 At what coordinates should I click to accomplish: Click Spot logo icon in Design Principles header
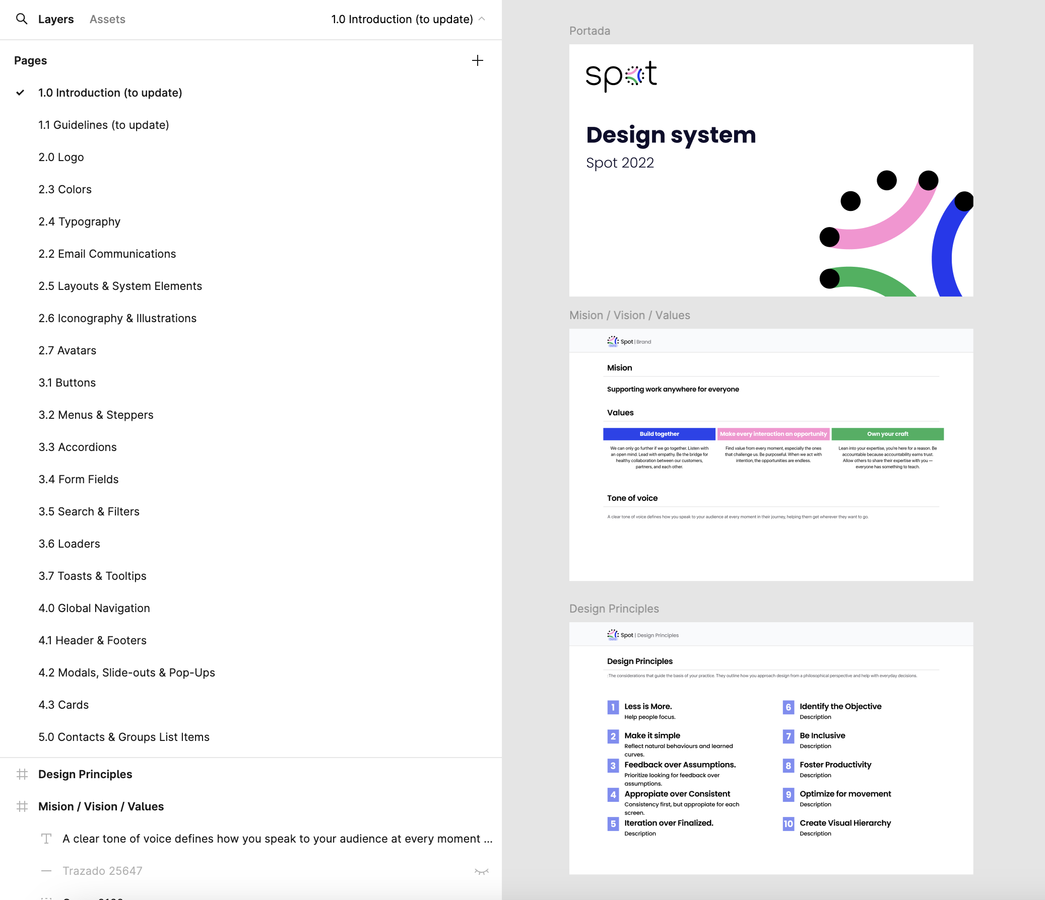click(x=613, y=635)
